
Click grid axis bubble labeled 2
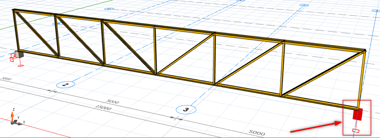tap(65, 85)
